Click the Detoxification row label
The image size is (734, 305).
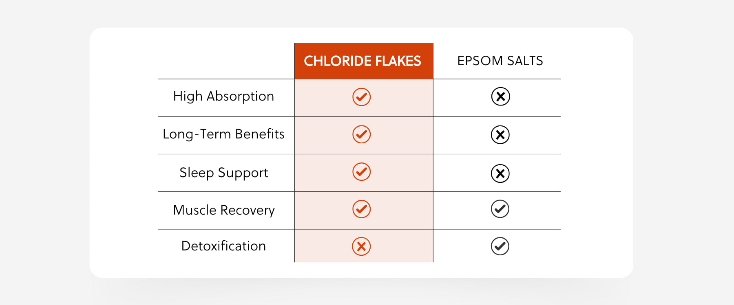(223, 246)
